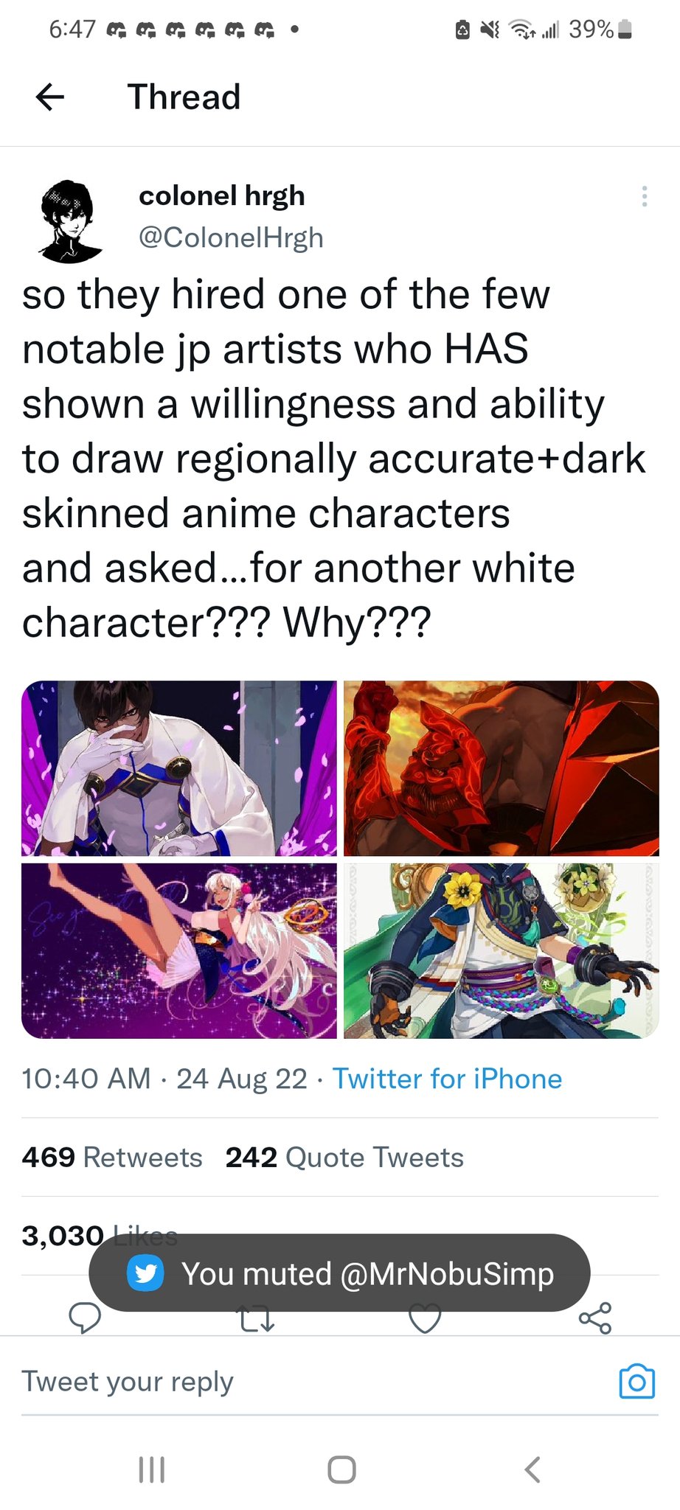The width and height of the screenshot is (680, 1510).
Task: Open the 3,030 Likes list
Action: click(100, 1235)
